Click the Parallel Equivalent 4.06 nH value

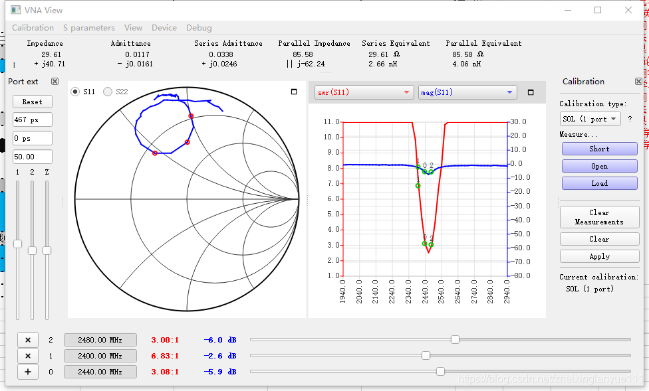(467, 64)
